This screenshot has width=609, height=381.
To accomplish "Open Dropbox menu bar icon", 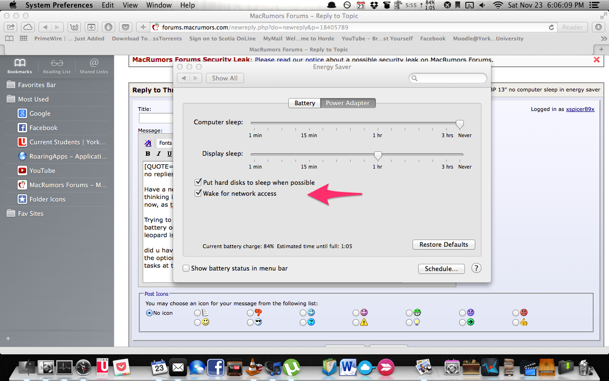I will 374,5.
